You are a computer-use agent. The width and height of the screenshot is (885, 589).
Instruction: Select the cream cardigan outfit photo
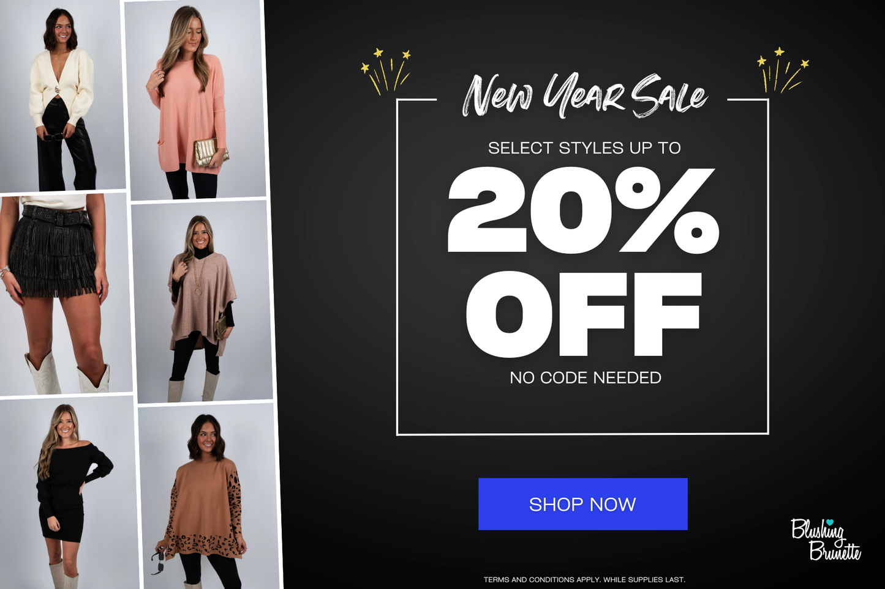(x=62, y=95)
